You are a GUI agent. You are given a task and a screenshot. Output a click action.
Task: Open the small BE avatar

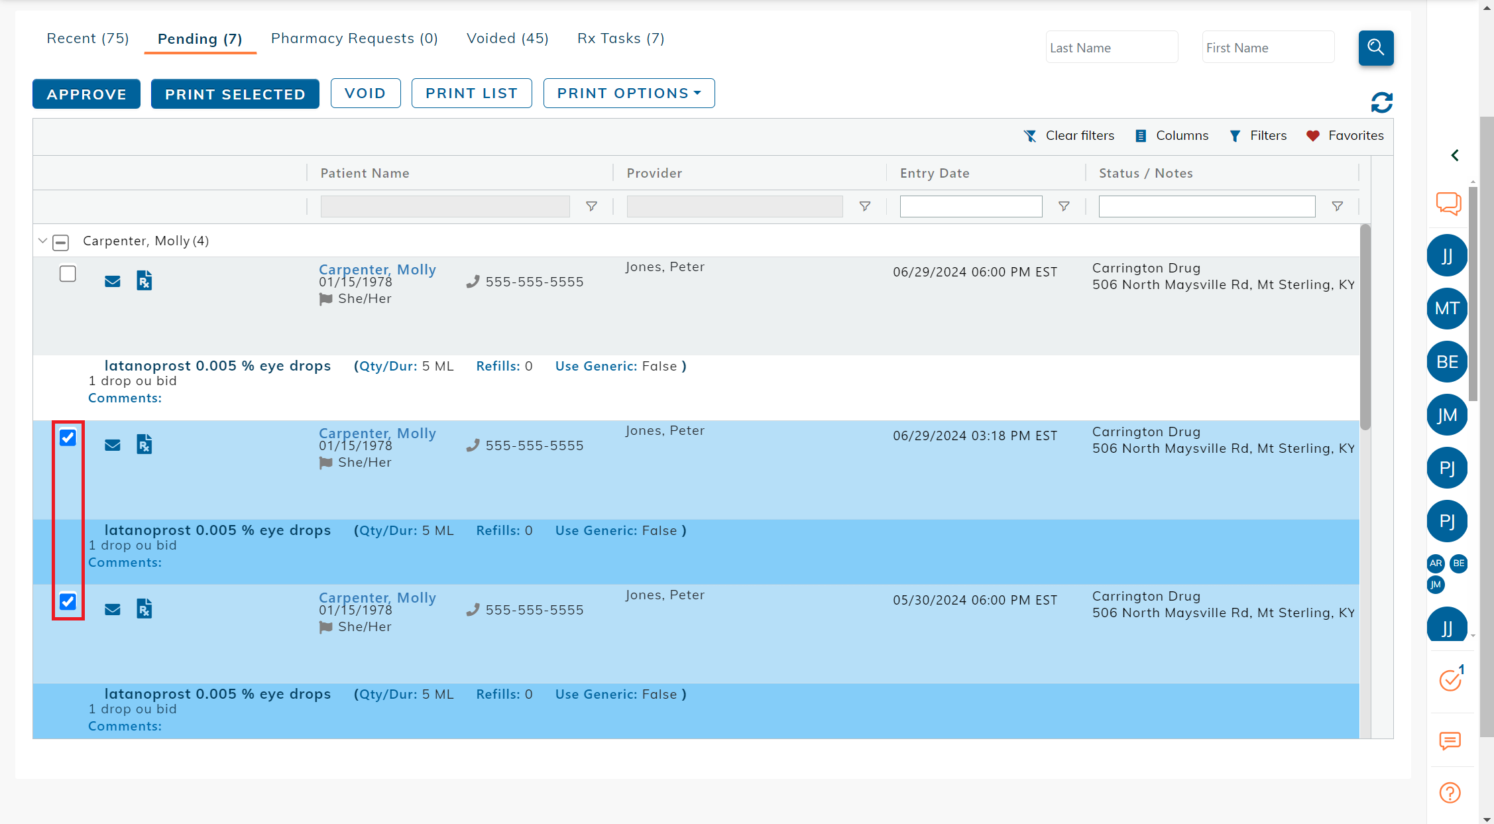1458,563
